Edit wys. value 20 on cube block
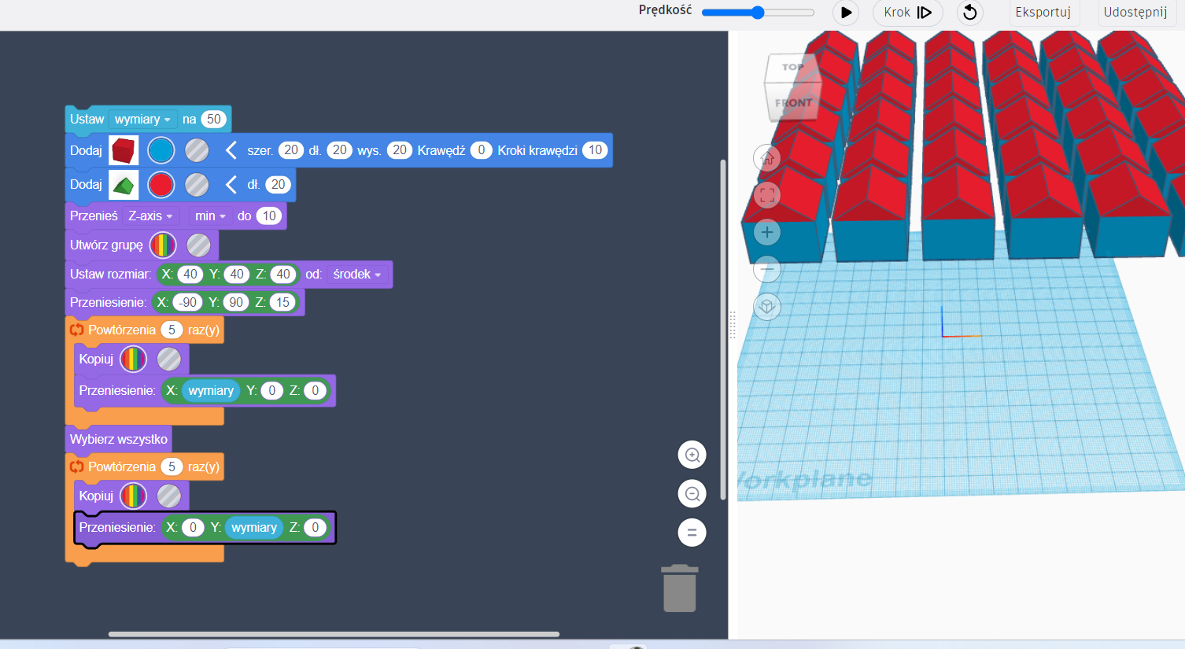1185x649 pixels. (x=400, y=150)
